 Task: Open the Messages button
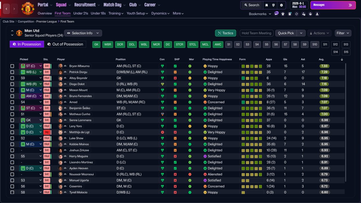click(x=333, y=5)
